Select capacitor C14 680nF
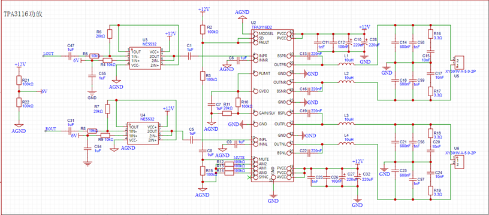Viewport: 489px width, 215px height. click(395, 44)
